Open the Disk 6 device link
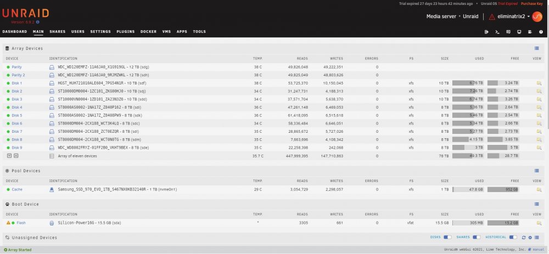Viewport: 549px width, 254px height. [x=17, y=123]
